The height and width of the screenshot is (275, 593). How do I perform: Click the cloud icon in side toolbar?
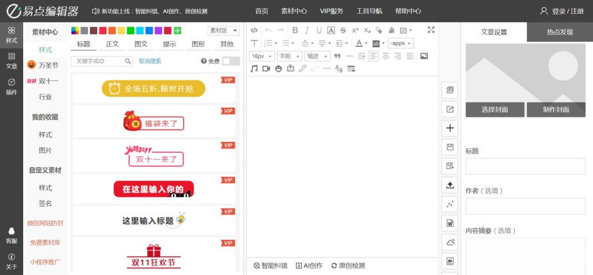point(450,242)
